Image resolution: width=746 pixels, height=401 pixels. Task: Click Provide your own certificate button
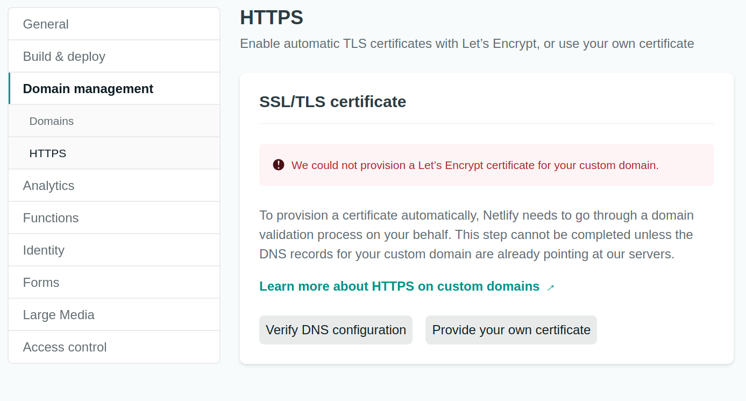511,330
